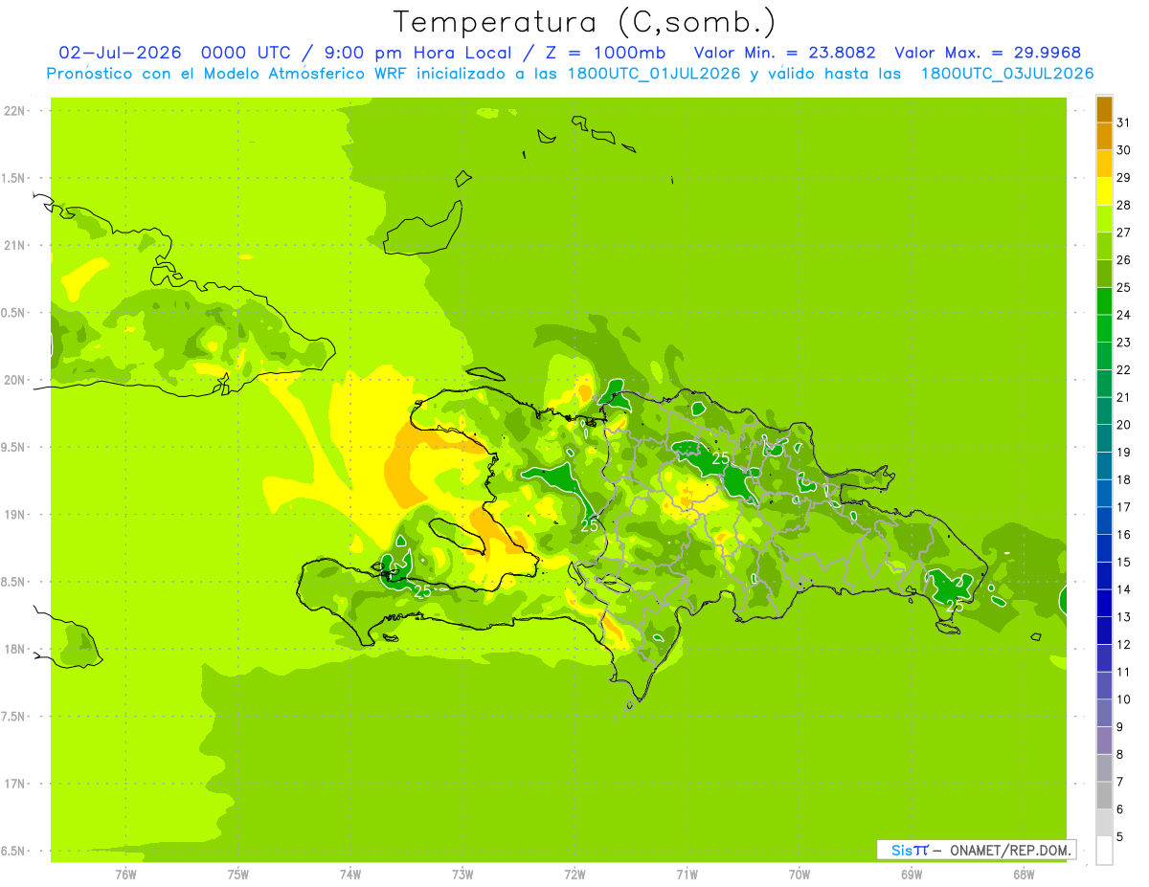
Task: Click the gray swatch between 6 and 7
Action: click(x=1104, y=796)
